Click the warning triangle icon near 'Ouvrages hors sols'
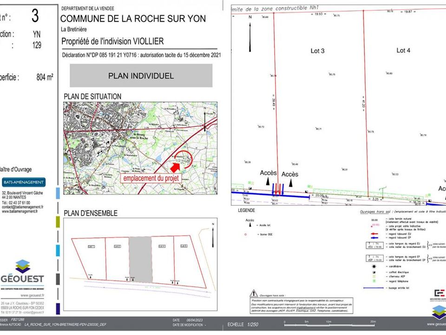 [x=254, y=294]
